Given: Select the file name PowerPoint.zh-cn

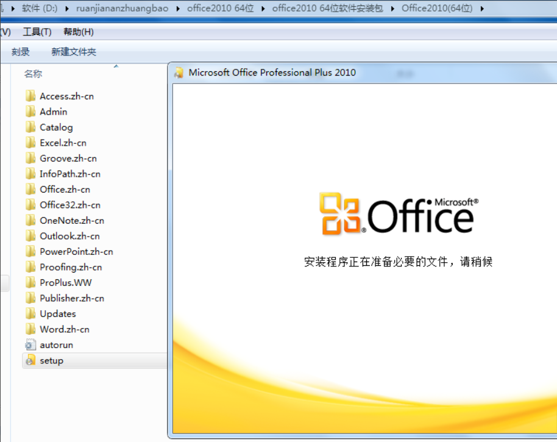Looking at the screenshot, I should coord(76,252).
